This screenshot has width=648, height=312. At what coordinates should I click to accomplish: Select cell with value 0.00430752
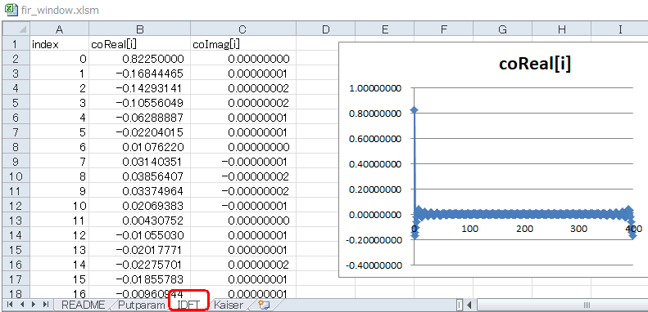pos(140,220)
